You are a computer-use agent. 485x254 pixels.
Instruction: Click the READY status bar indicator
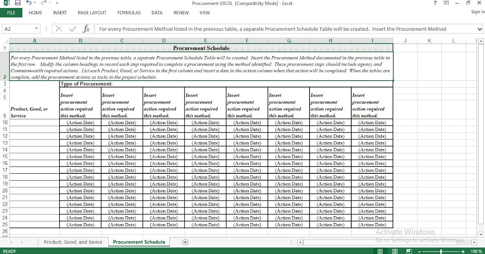point(9,251)
